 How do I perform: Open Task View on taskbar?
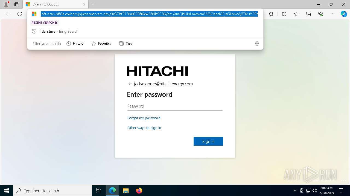[x=98, y=191]
